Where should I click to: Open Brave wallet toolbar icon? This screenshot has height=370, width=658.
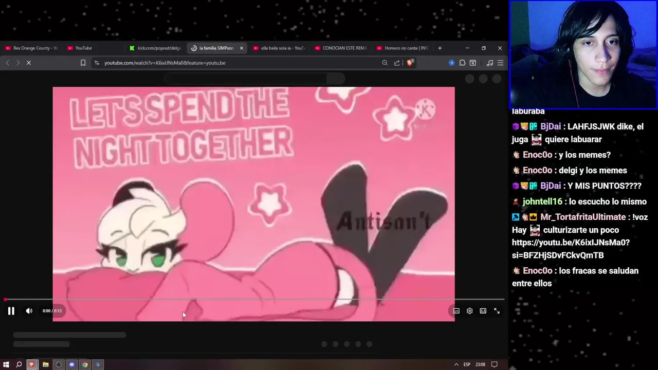coord(473,63)
